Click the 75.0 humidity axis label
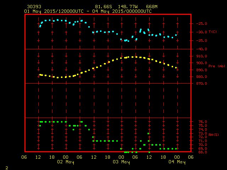The image size is (227, 170). pos(203,126)
